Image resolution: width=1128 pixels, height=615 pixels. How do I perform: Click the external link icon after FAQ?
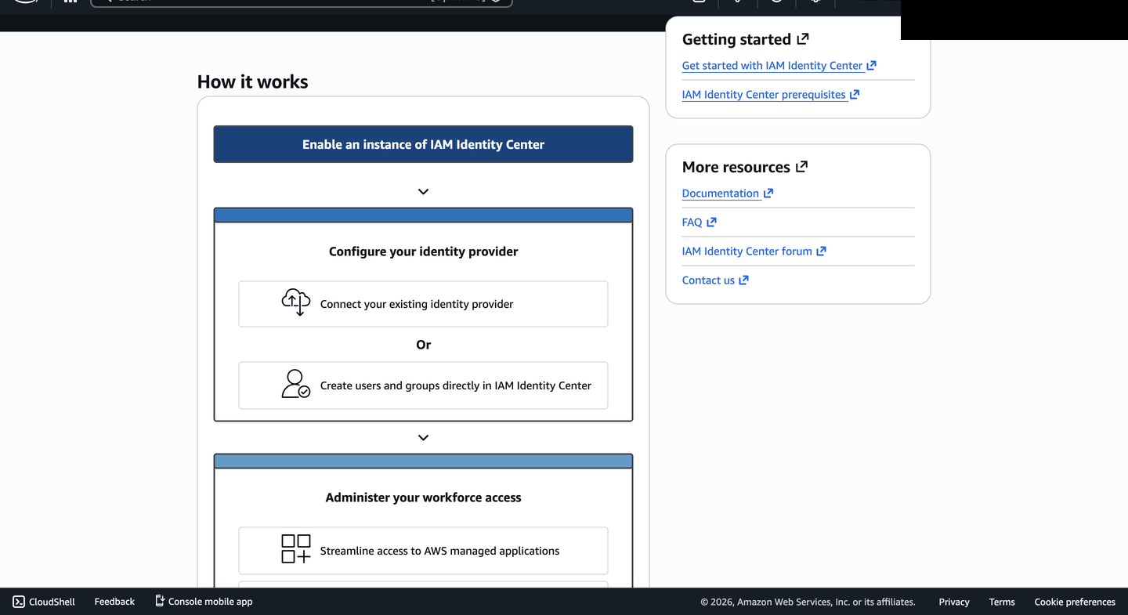pyautogui.click(x=711, y=222)
